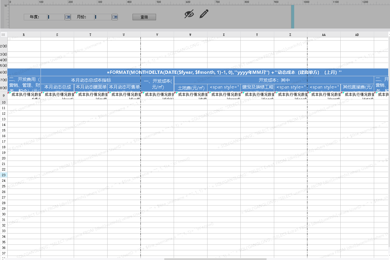Select the 本月动态建面单 cell
Image resolution: width=390 pixels, height=260 pixels.
click(x=91, y=88)
